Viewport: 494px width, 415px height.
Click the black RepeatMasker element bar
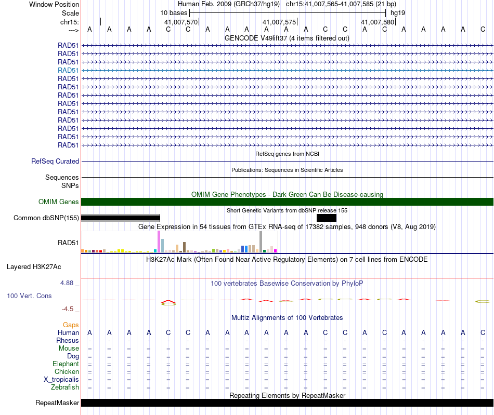coord(287,403)
